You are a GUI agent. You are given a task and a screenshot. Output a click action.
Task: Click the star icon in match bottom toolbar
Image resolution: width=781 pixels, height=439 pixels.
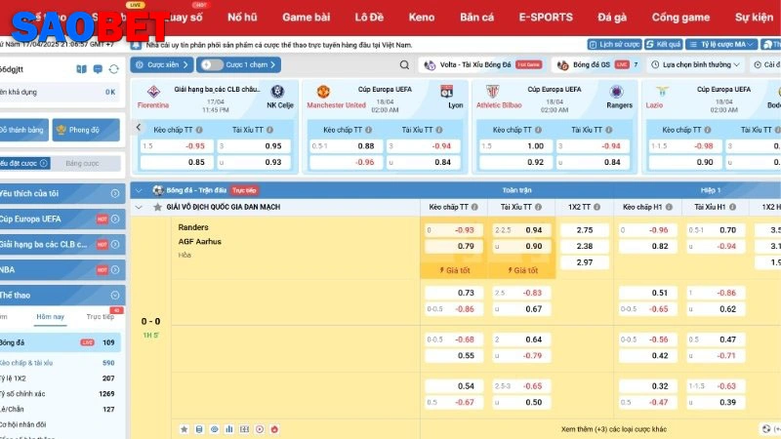point(184,429)
